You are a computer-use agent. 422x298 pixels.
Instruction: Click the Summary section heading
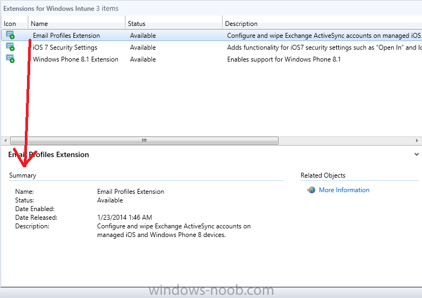click(x=23, y=175)
